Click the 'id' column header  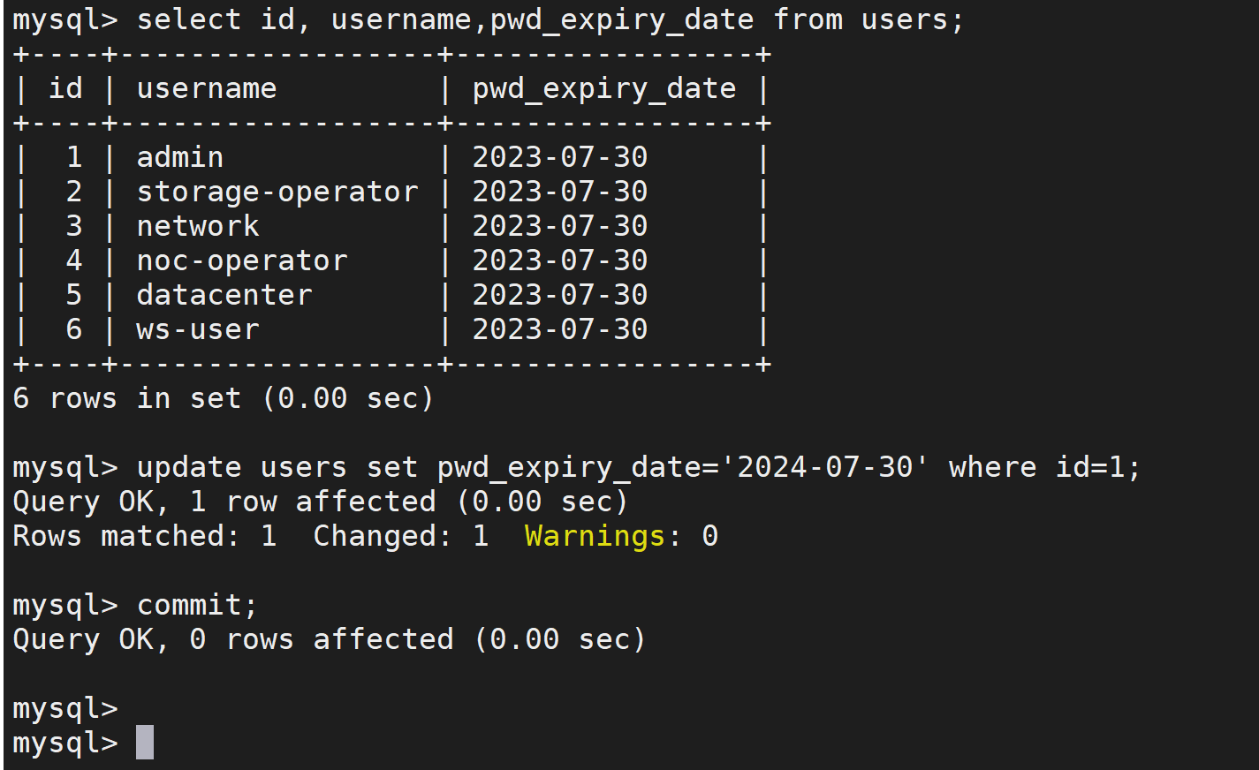65,88
